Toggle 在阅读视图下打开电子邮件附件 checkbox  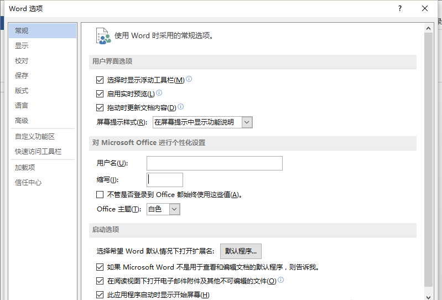[100, 281]
